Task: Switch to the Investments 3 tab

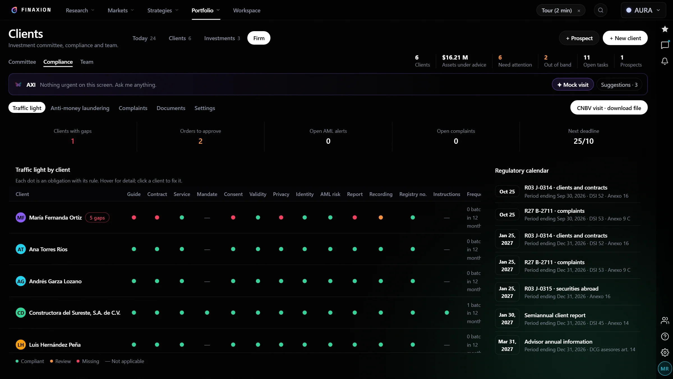Action: point(222,38)
